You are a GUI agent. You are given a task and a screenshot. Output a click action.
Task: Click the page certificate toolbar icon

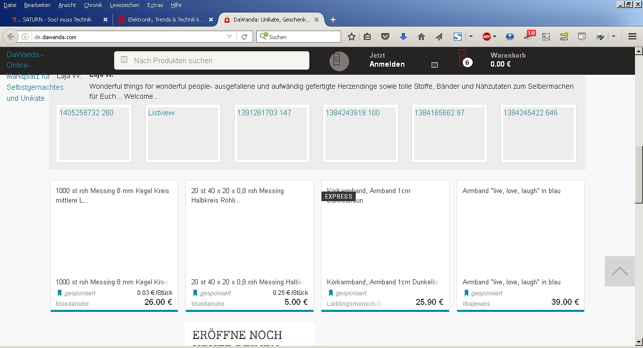[x=582, y=37]
